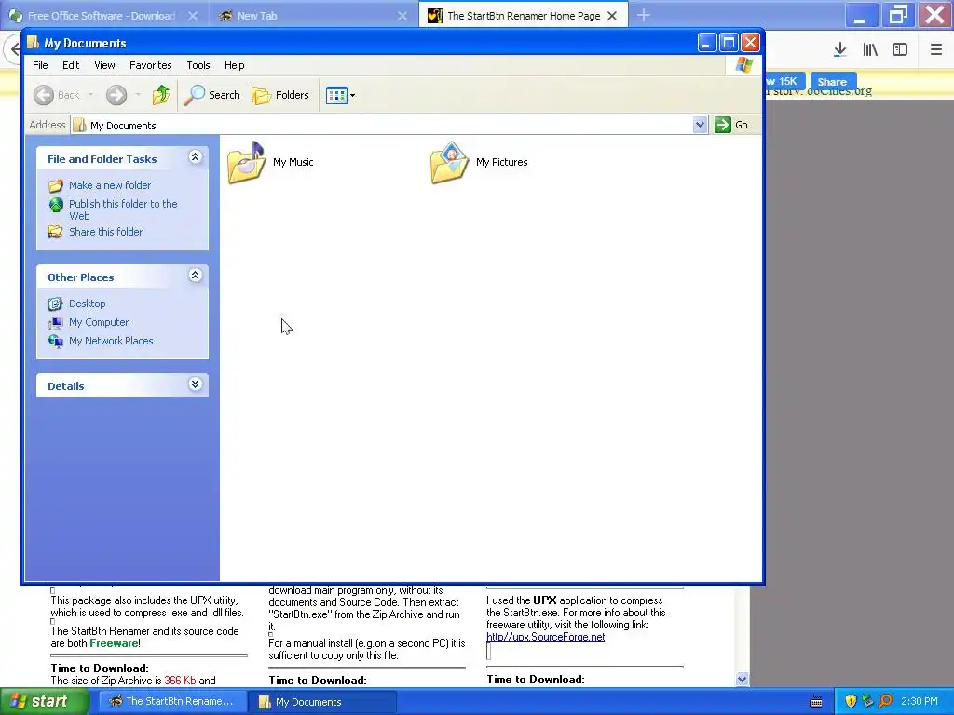Open the Back history dropdown arrow
Viewport: 954px width, 715px height.
pos(91,95)
